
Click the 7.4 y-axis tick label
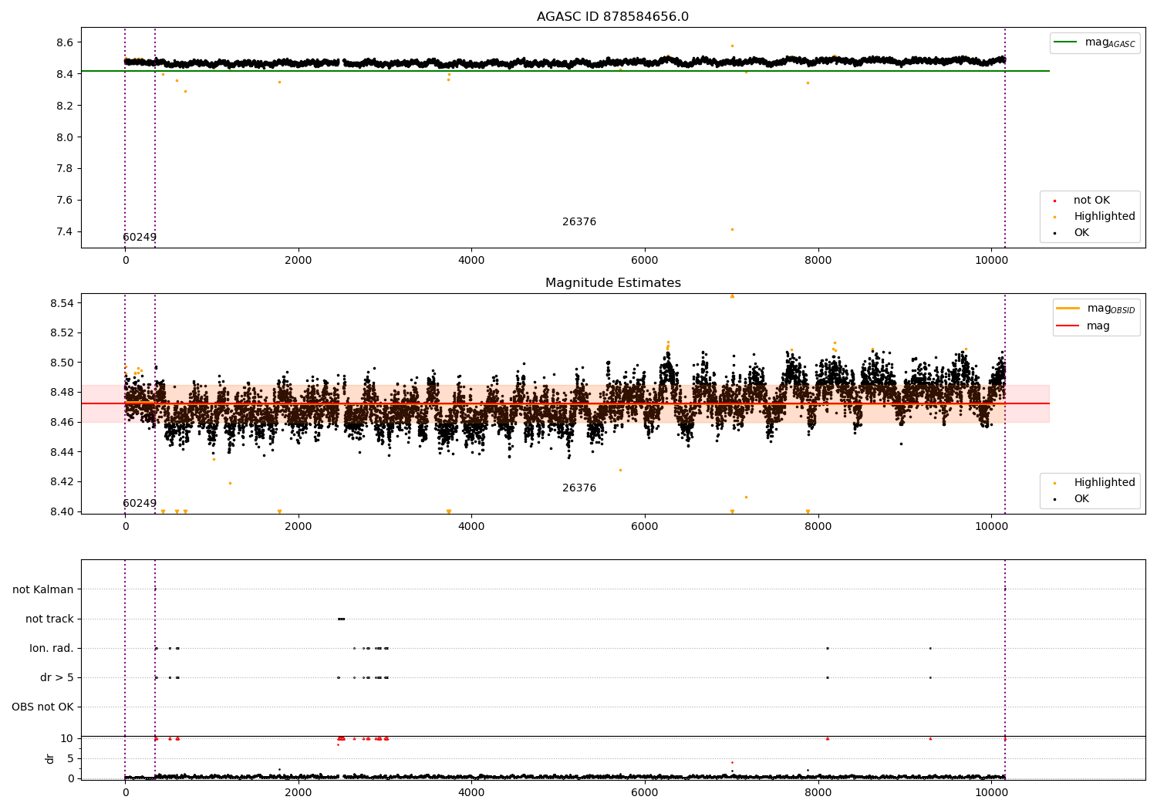(x=65, y=232)
